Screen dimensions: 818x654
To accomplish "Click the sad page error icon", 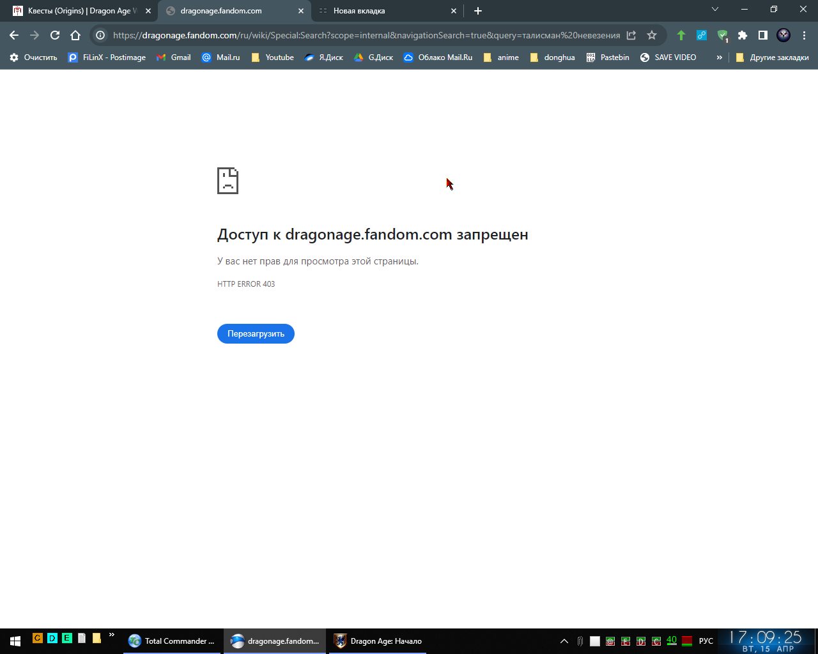I will tap(228, 181).
